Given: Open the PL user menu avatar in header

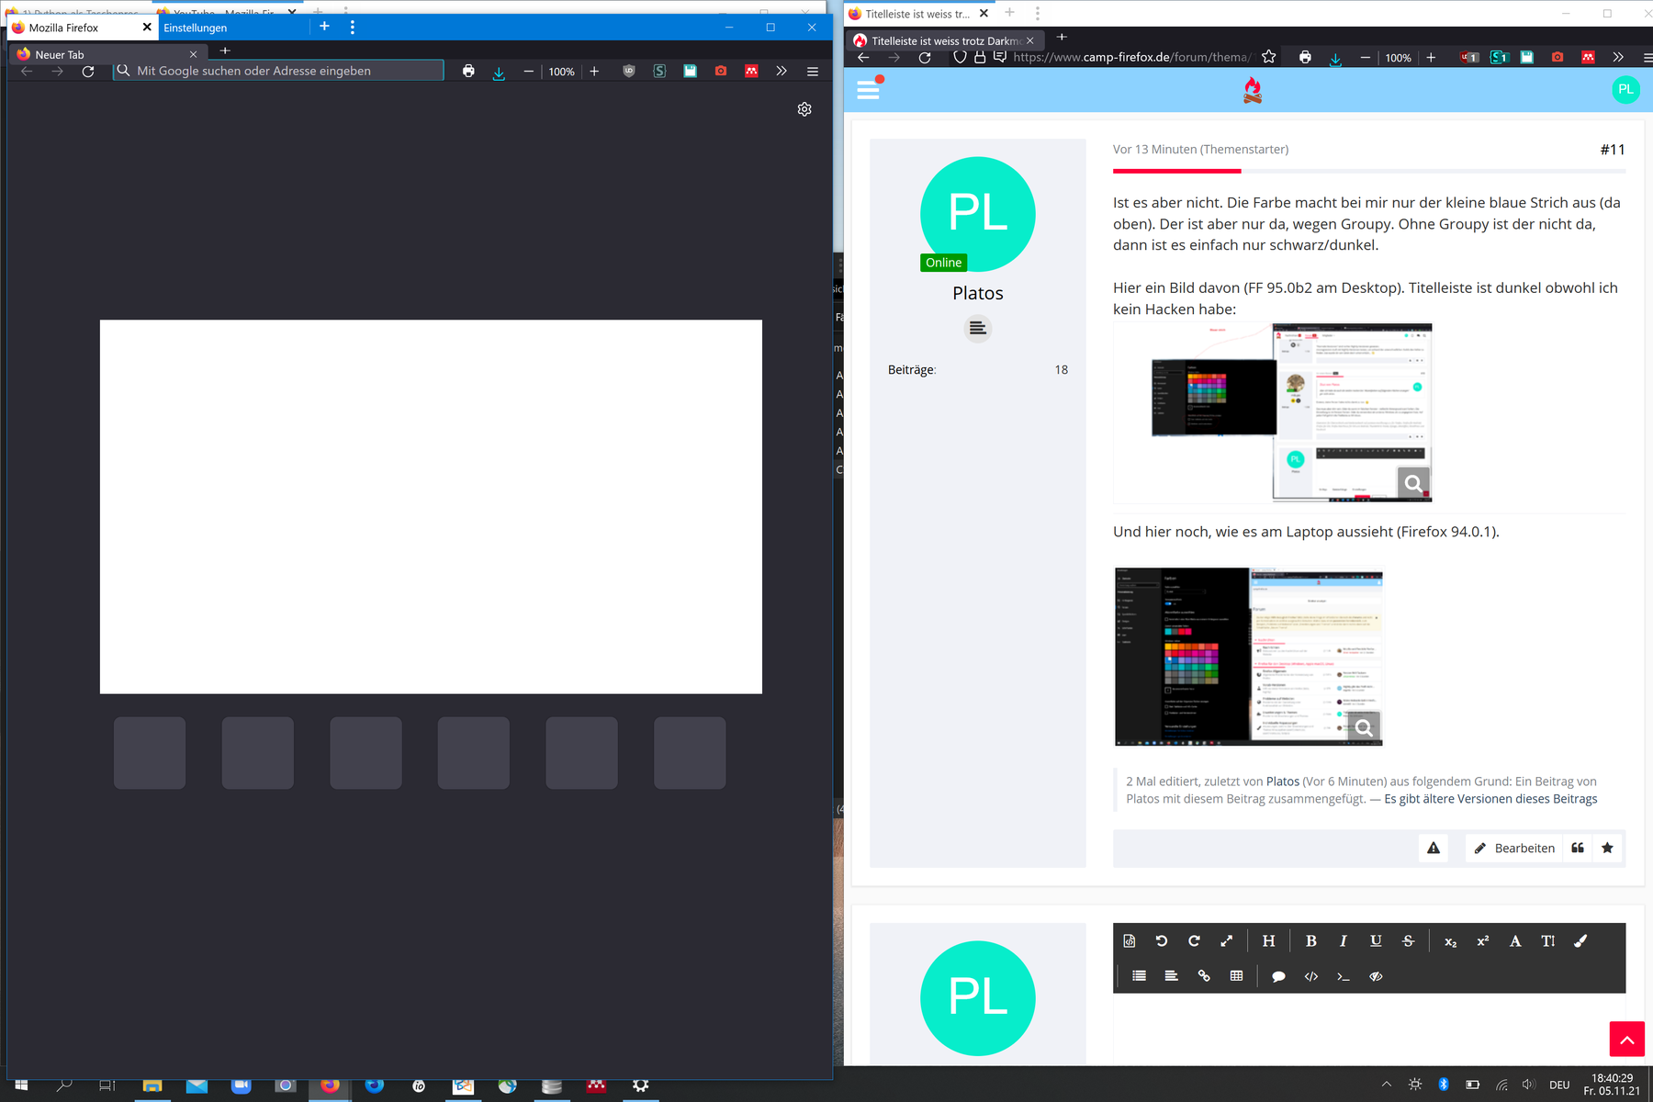Looking at the screenshot, I should pyautogui.click(x=1625, y=89).
